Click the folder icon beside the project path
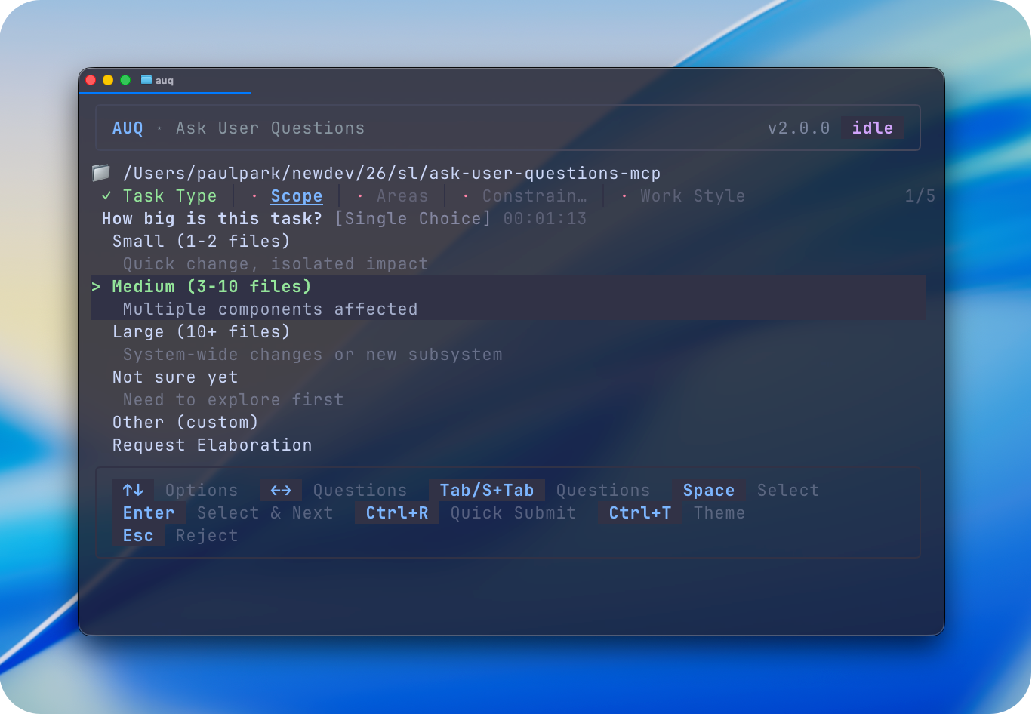 pos(101,173)
